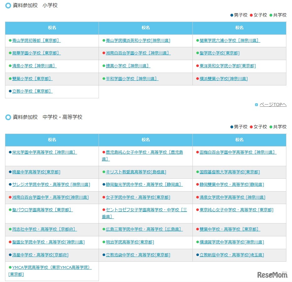Open the 立教小学校［東京都］link
This screenshot has width=292, height=282.
coord(31,91)
